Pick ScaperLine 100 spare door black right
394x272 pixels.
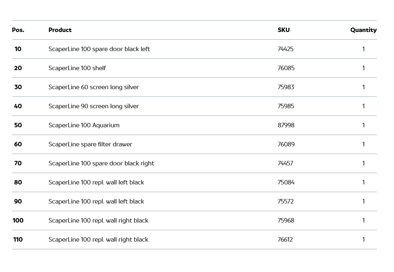tap(101, 163)
